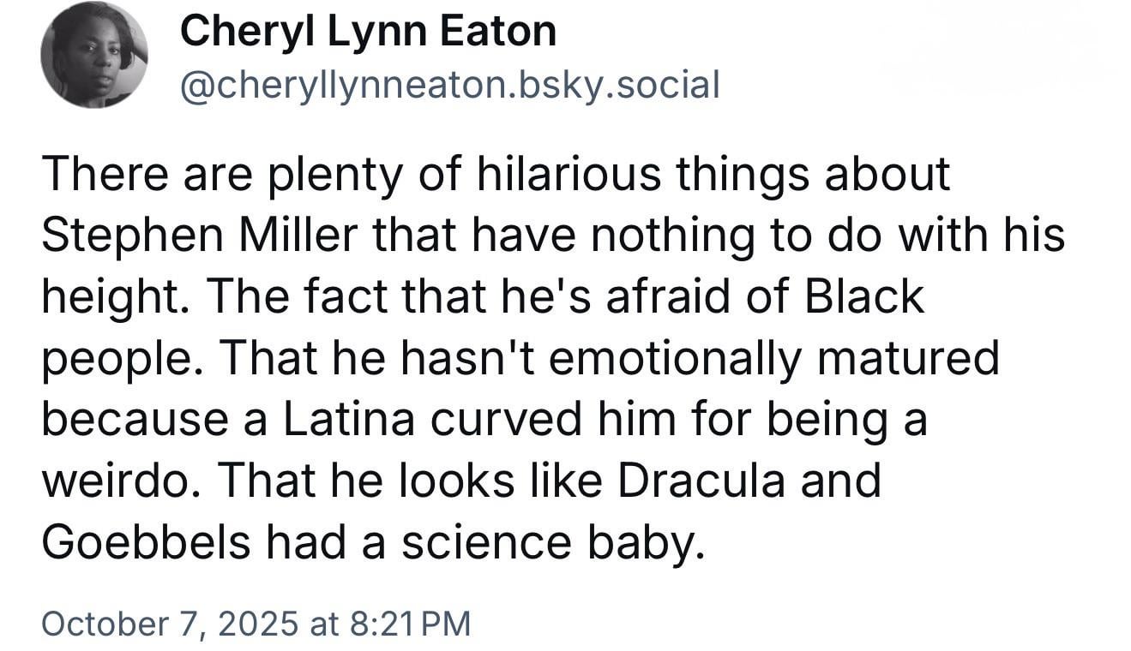Click the word "Dracula" in the post
Screen dimensions: 1131x651
[701, 481]
